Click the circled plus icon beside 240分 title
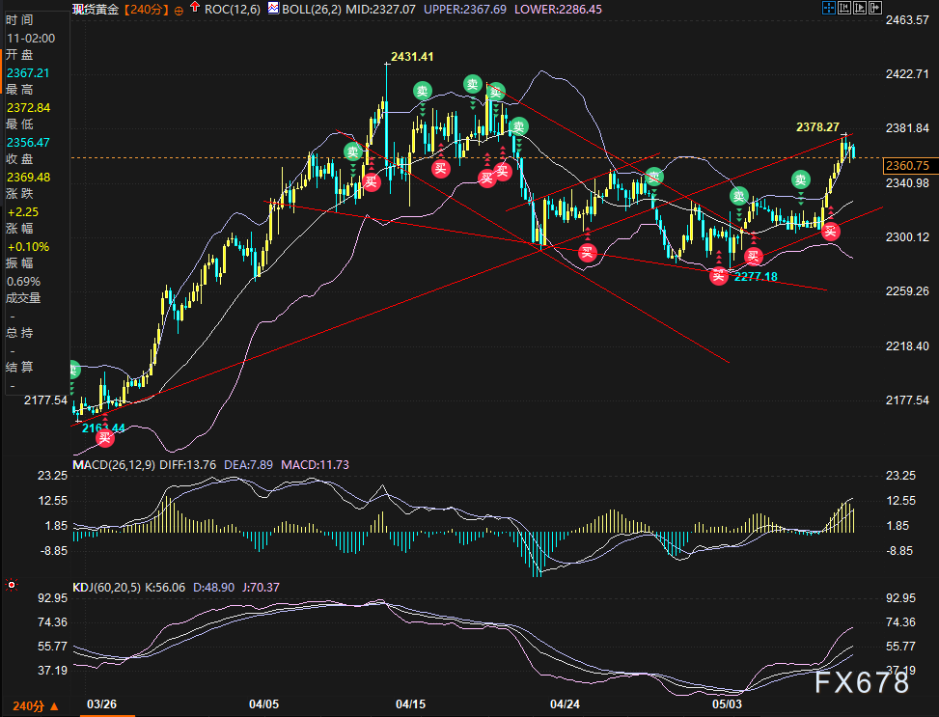 [x=177, y=9]
